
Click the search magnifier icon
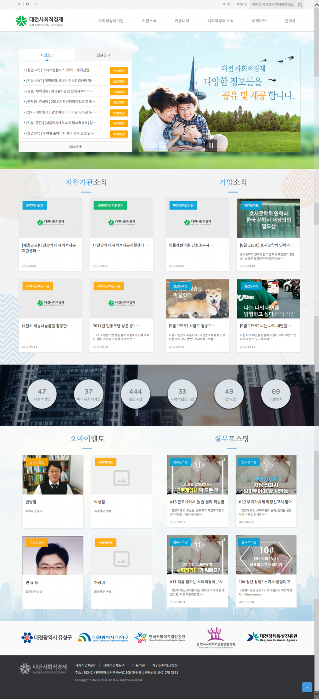(x=300, y=5)
